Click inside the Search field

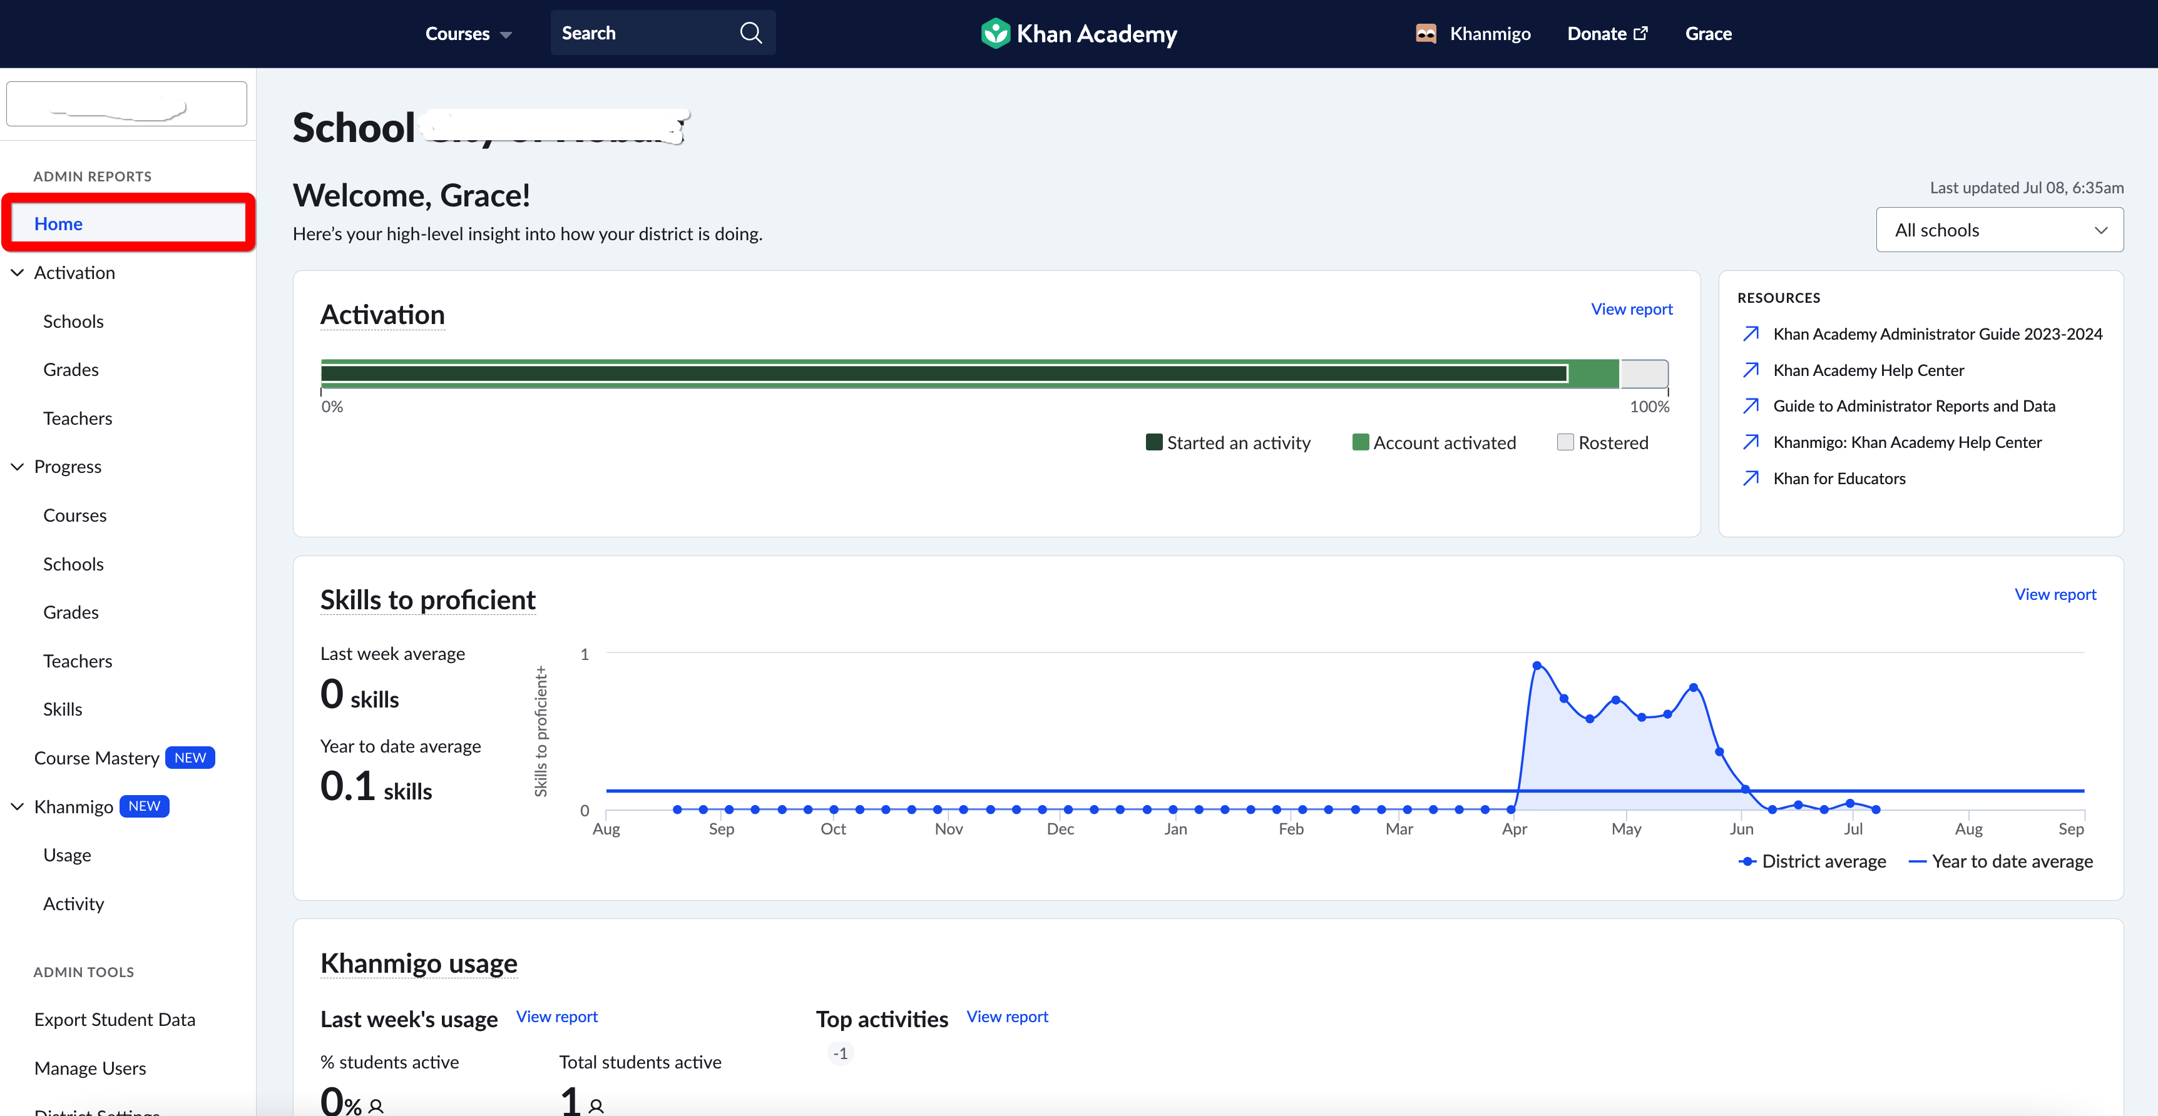click(645, 33)
